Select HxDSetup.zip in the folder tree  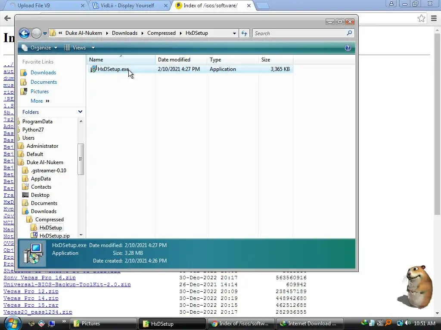tap(55, 236)
